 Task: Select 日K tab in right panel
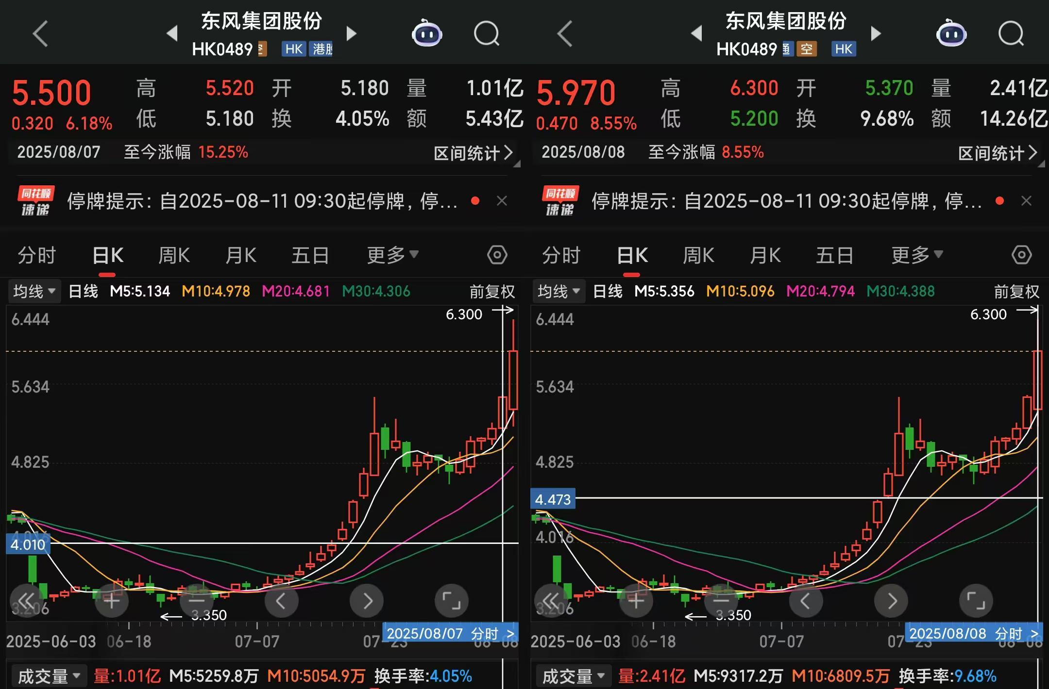coord(632,255)
